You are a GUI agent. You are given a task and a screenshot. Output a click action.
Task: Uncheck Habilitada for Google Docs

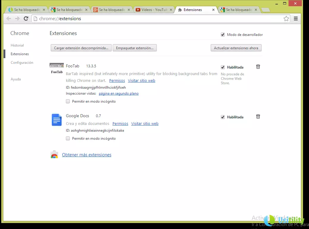(x=223, y=117)
